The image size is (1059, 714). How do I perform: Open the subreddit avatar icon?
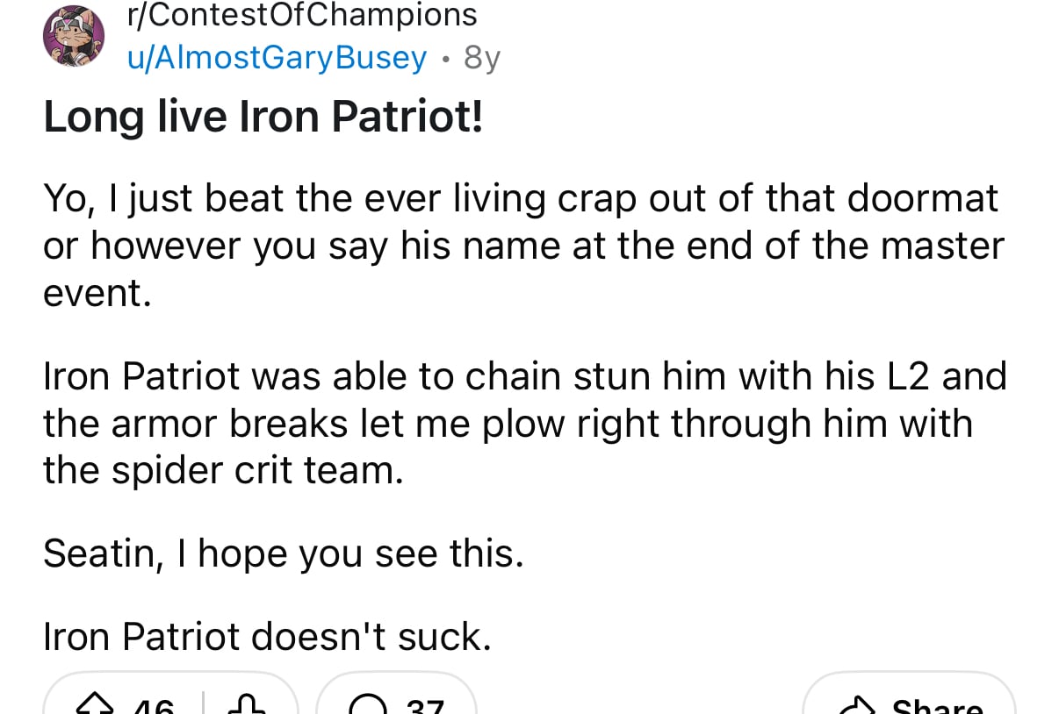(74, 36)
